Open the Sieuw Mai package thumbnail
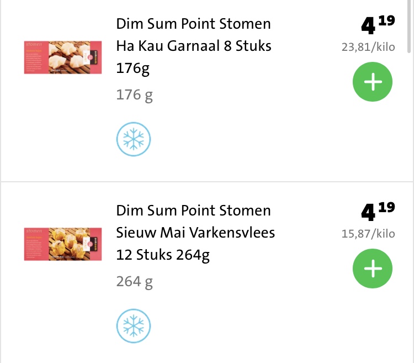414x363 pixels. (63, 244)
